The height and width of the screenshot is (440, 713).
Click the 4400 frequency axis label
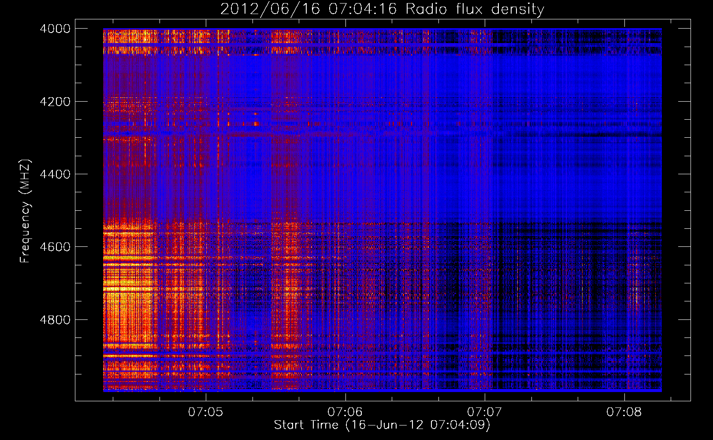click(55, 174)
